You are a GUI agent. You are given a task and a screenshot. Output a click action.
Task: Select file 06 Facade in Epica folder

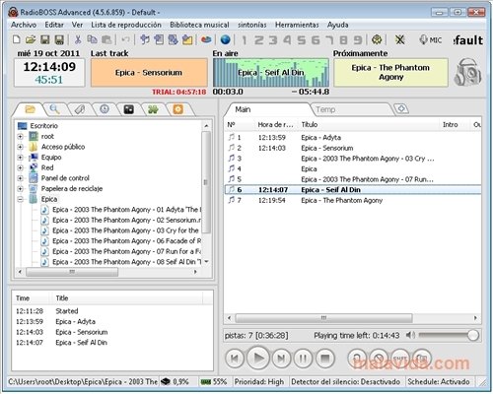coord(127,241)
